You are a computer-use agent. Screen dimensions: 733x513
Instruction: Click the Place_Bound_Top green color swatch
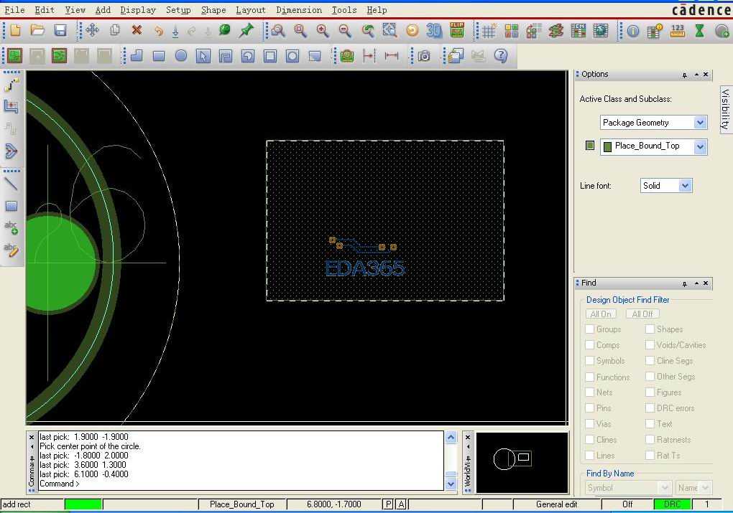click(590, 146)
